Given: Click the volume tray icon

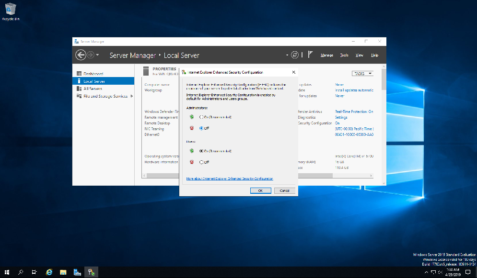Looking at the screenshot, I should (440, 272).
